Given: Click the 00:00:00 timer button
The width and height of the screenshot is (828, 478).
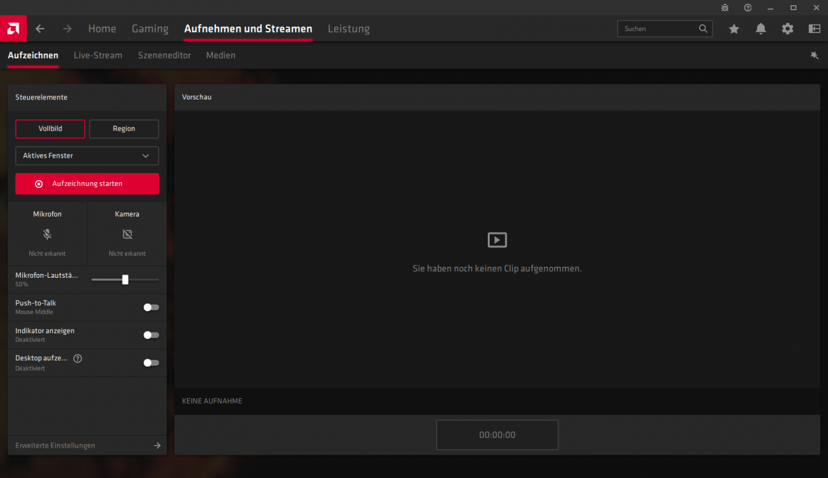Looking at the screenshot, I should click(x=497, y=435).
